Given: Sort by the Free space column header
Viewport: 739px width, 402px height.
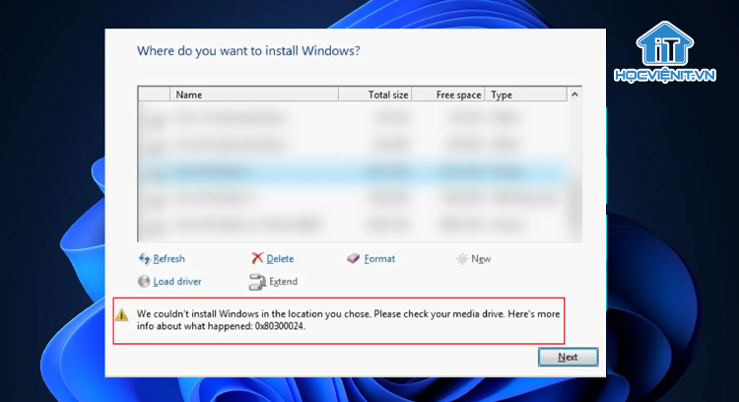Looking at the screenshot, I should click(x=448, y=95).
